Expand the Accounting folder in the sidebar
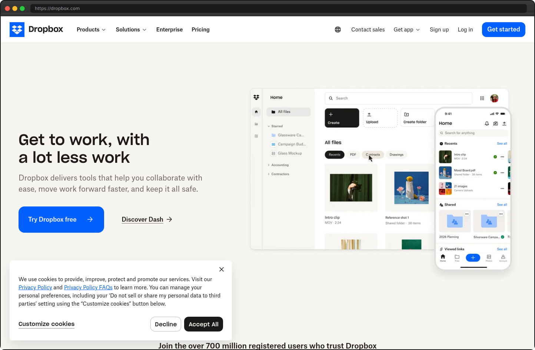This screenshot has height=350, width=535. coord(269,165)
